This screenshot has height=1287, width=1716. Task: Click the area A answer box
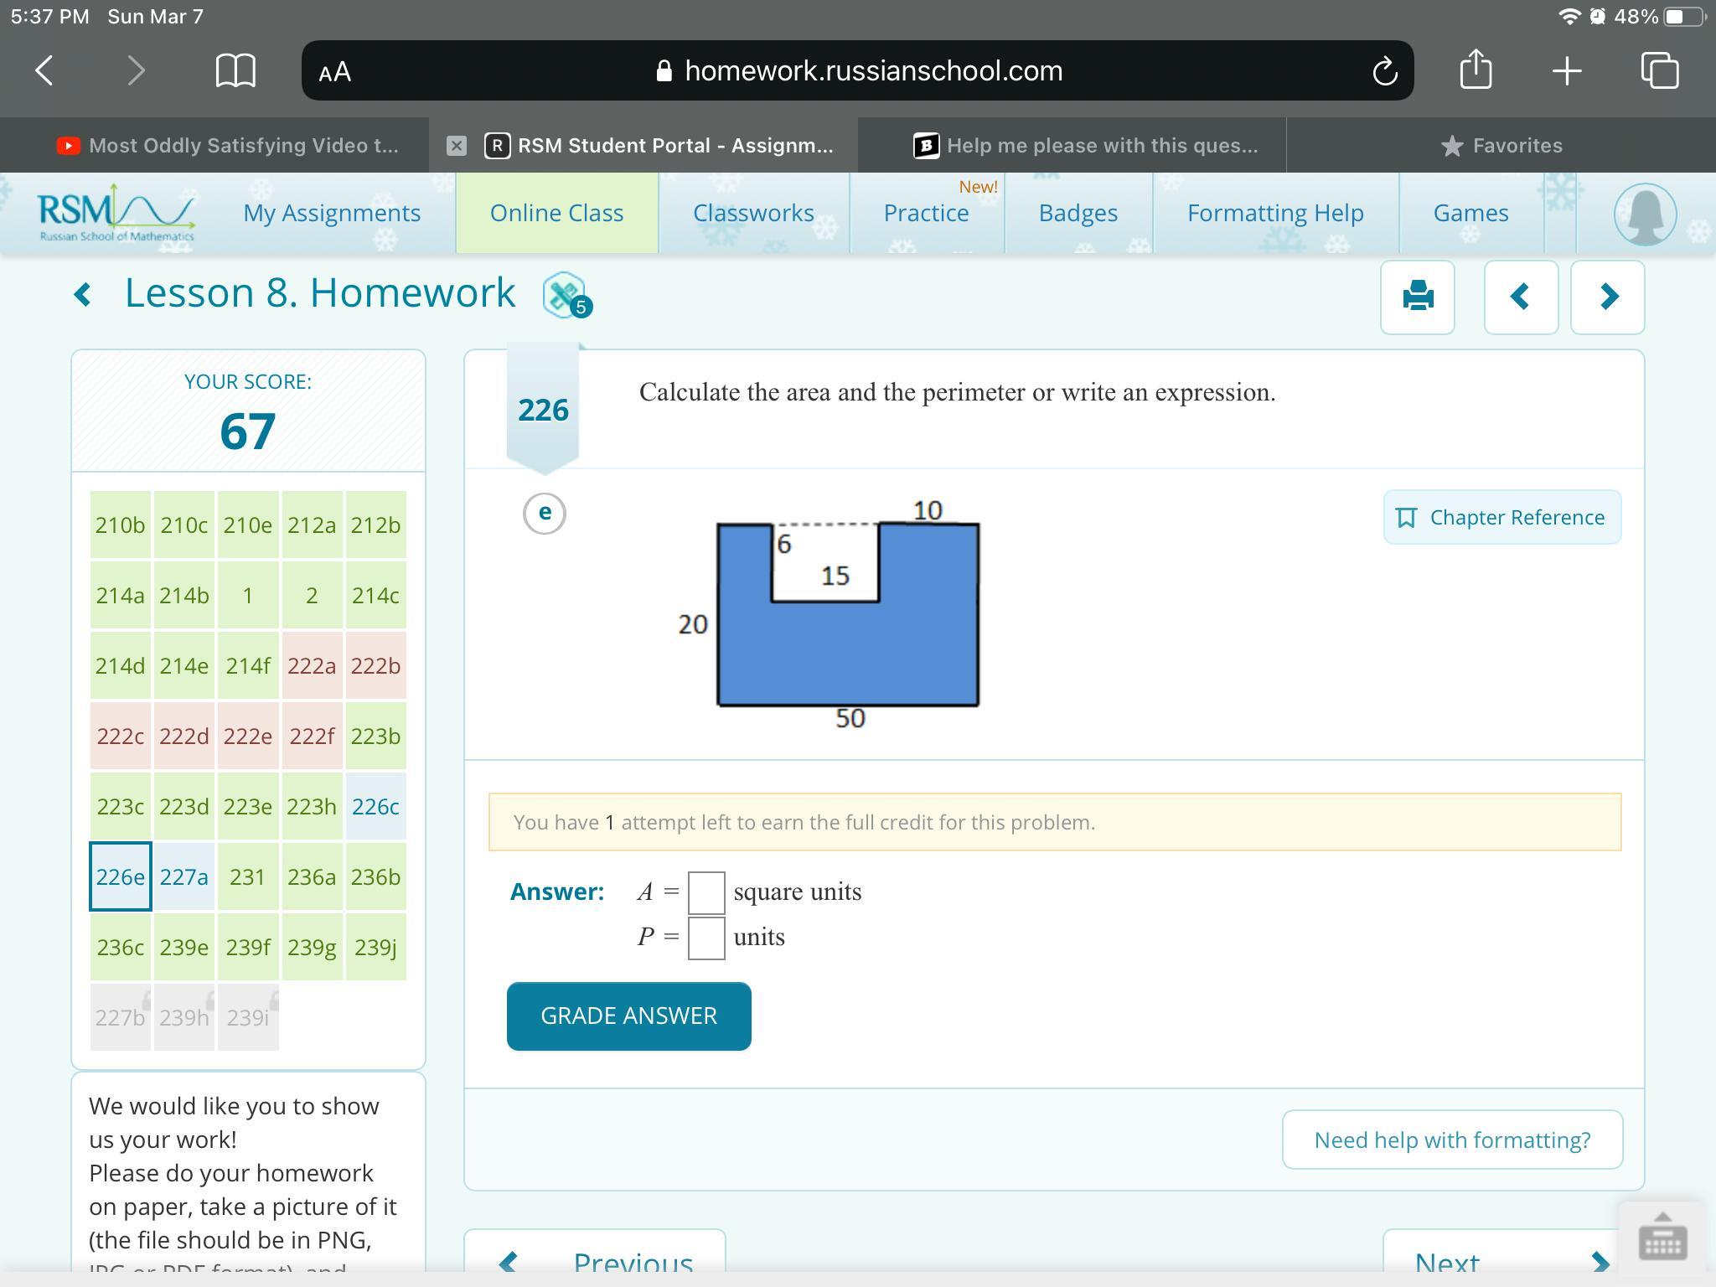(x=706, y=892)
